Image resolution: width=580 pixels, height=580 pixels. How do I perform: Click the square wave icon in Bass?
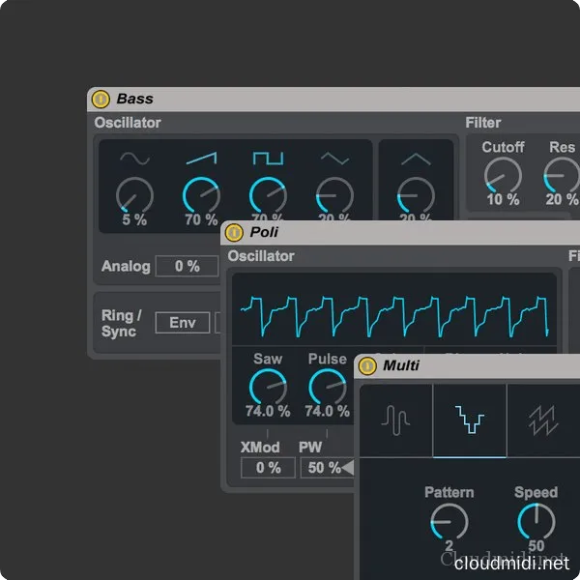pos(268,158)
